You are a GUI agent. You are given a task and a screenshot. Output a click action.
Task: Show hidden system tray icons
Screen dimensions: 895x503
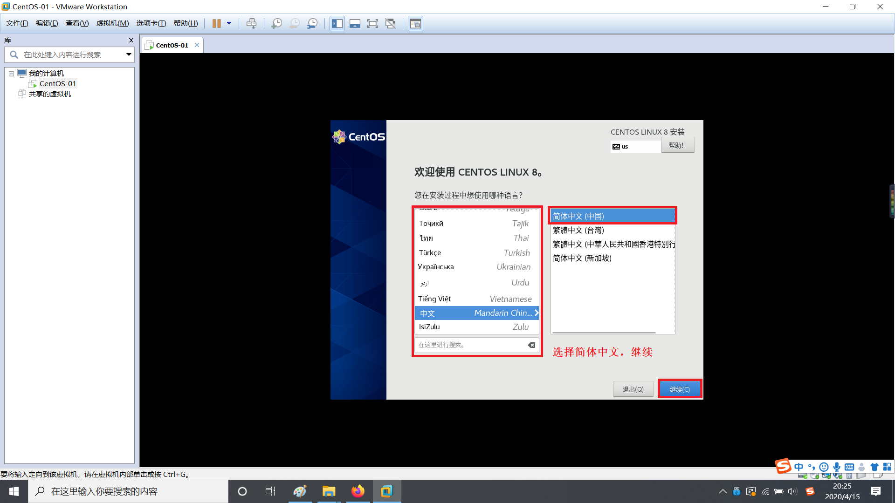coord(723,491)
